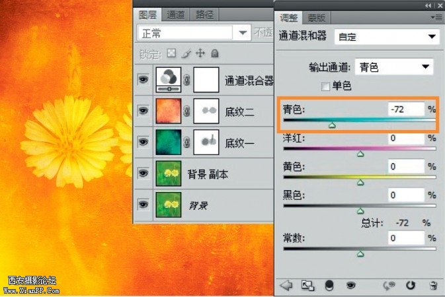Click the lock all padlock icon
This screenshot has height=297, width=445.
point(215,53)
